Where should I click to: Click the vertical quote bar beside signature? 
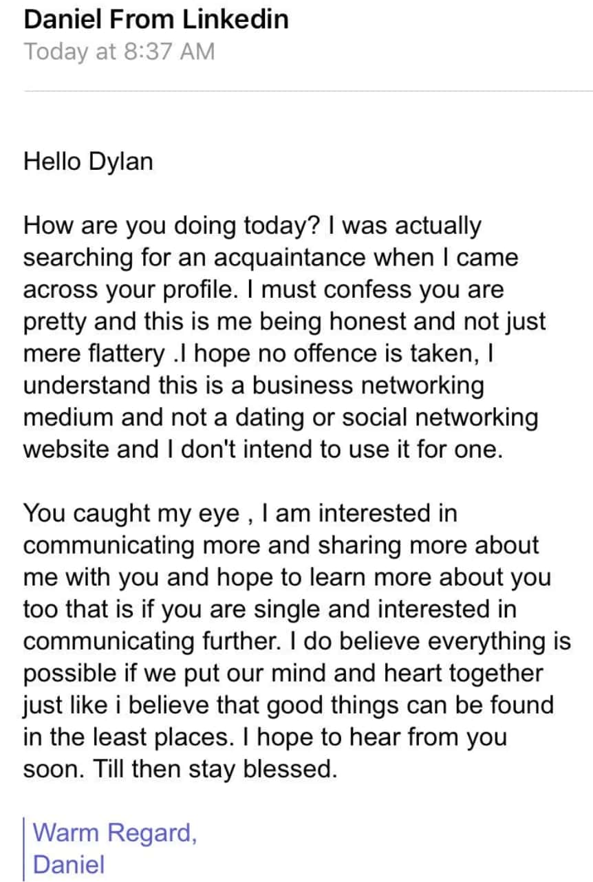[x=25, y=849]
